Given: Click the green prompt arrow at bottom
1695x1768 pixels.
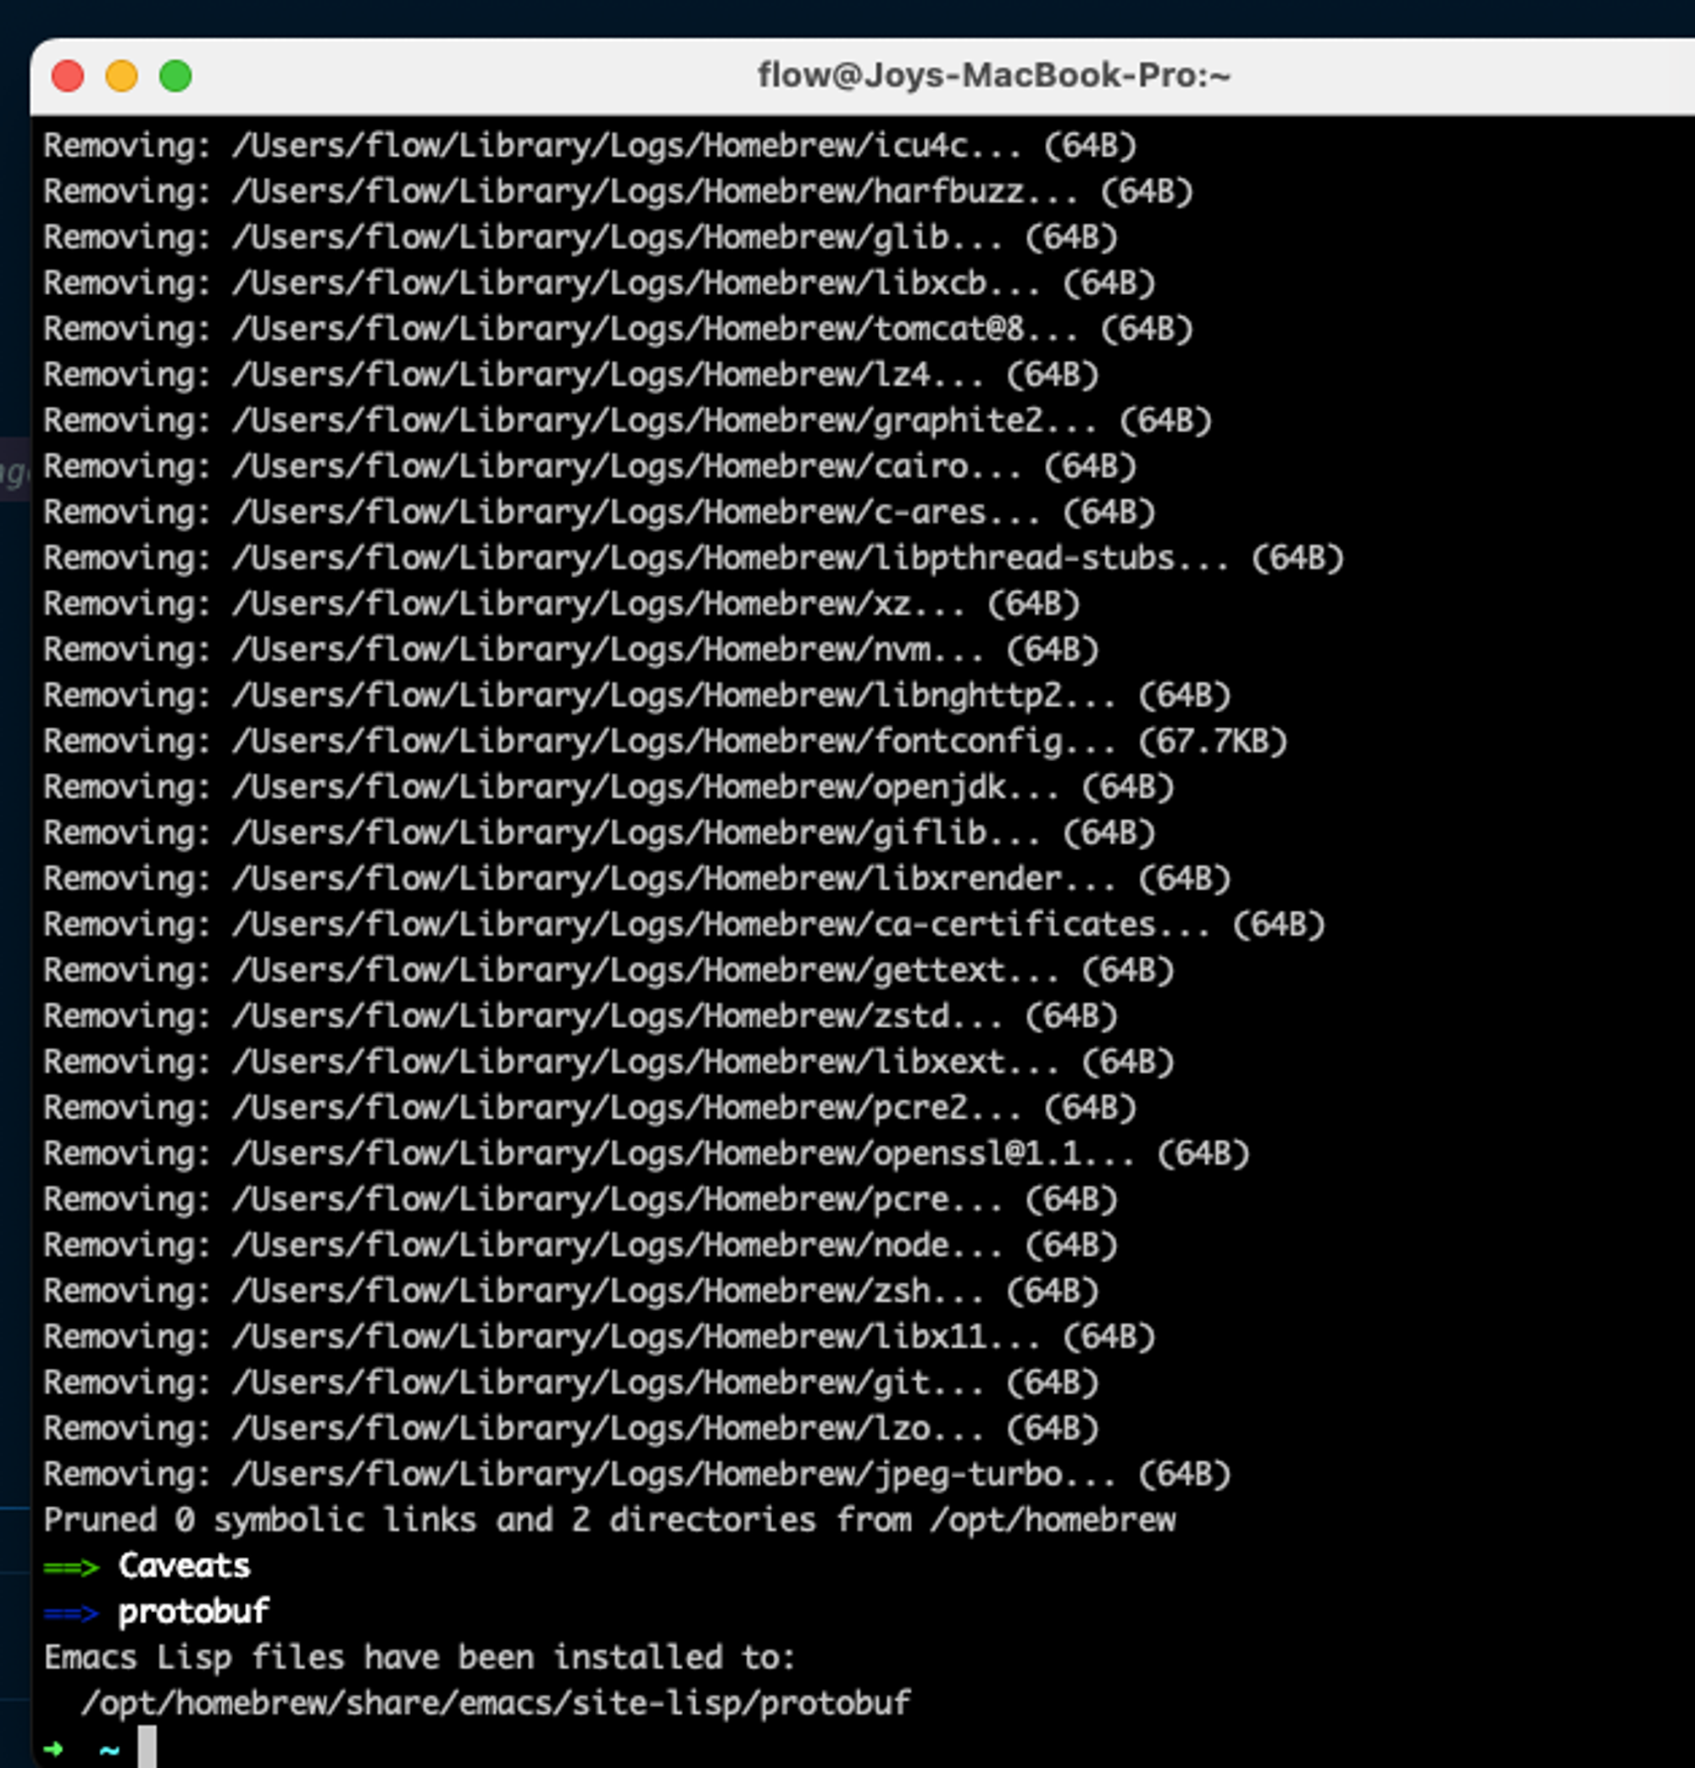Looking at the screenshot, I should click(x=54, y=1749).
